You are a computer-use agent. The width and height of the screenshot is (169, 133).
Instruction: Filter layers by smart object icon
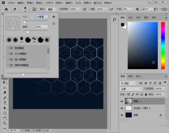(x=160, y=83)
